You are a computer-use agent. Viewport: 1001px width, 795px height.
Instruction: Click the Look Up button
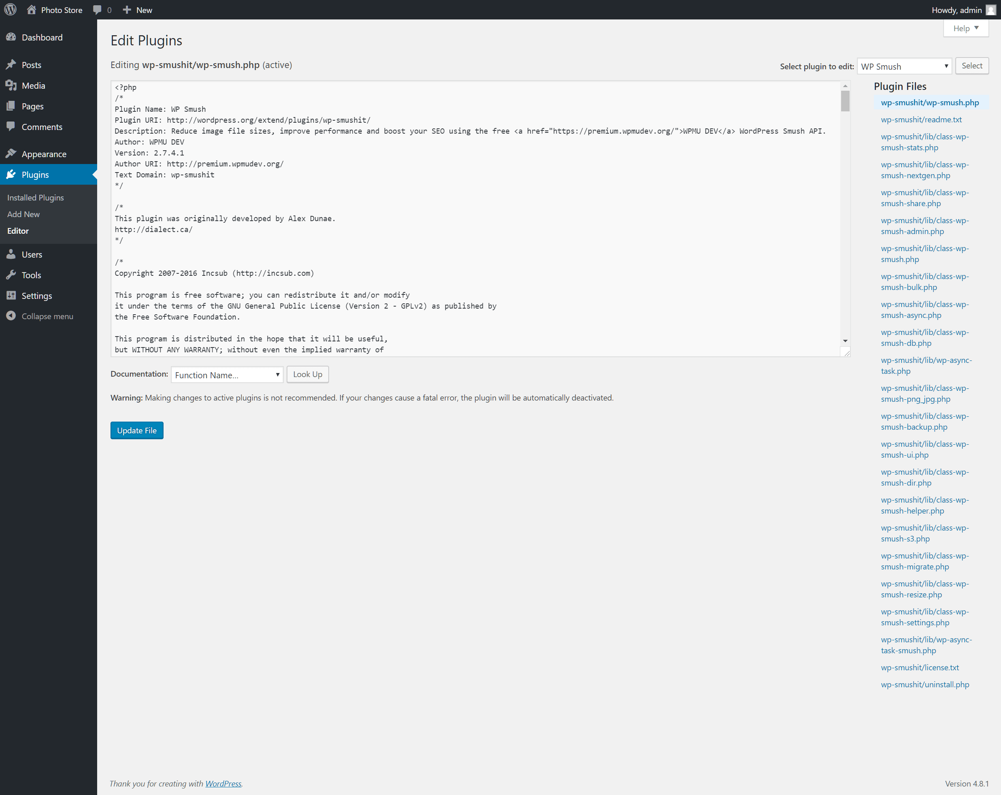tap(308, 374)
